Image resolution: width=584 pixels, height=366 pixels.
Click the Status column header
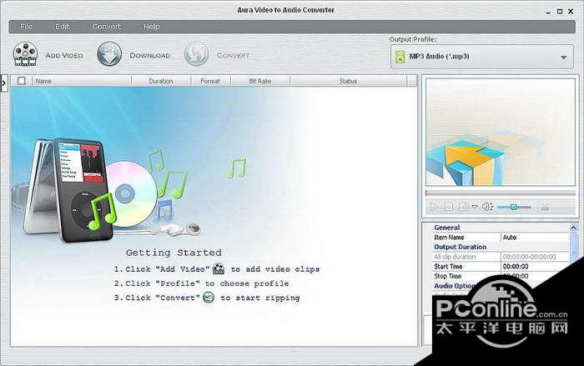point(348,81)
